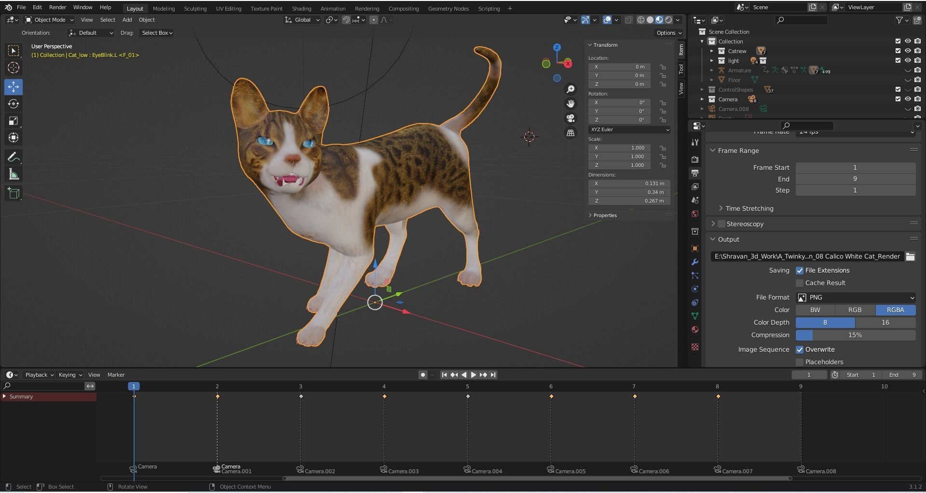The height and width of the screenshot is (493, 926).
Task: Open the Select Box drag dropdown
Action: click(157, 33)
